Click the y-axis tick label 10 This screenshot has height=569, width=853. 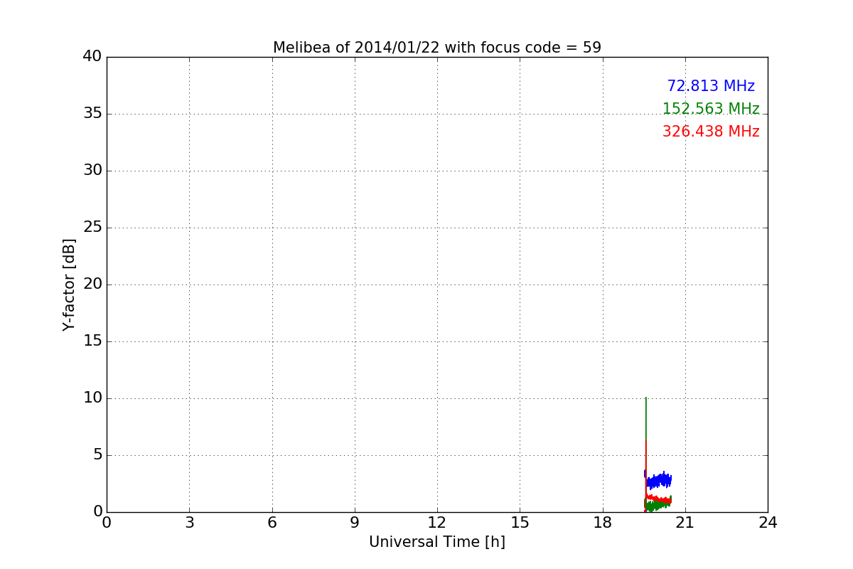pos(92,398)
